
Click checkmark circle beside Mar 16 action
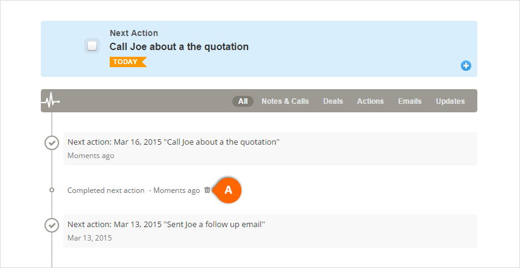[52, 143]
